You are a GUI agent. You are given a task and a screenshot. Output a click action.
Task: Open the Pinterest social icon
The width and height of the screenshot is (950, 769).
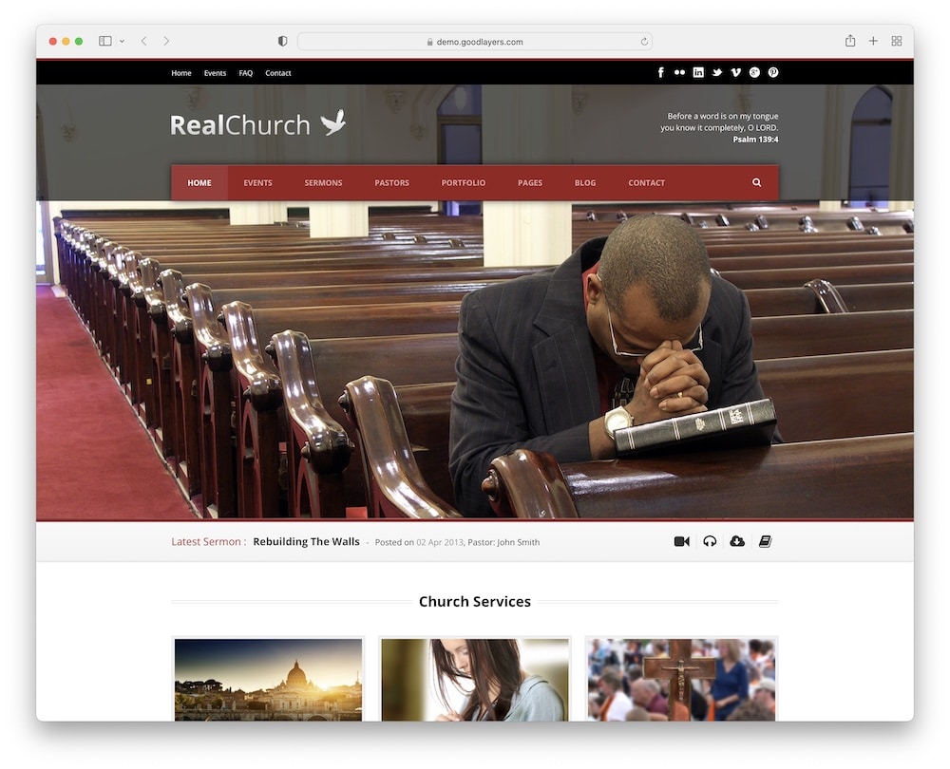[773, 73]
